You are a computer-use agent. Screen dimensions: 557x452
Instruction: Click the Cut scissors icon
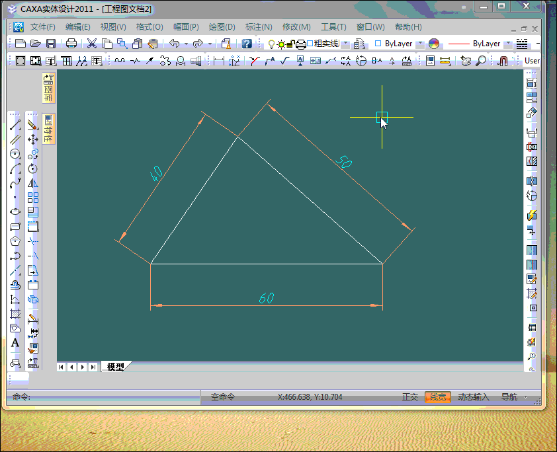(92, 44)
